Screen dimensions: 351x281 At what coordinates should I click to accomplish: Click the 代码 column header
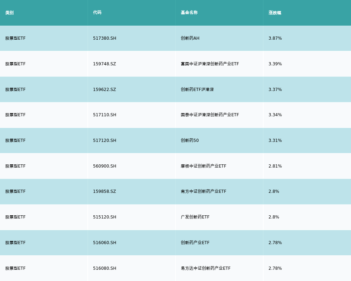point(97,13)
